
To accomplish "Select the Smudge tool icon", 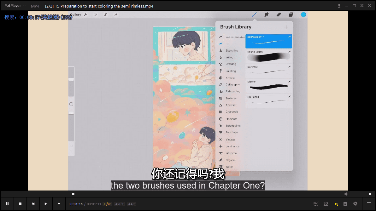I will (267, 14).
